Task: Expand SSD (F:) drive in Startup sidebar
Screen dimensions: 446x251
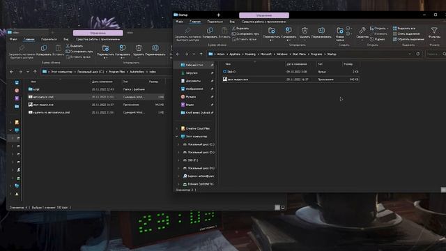Action: [179, 160]
